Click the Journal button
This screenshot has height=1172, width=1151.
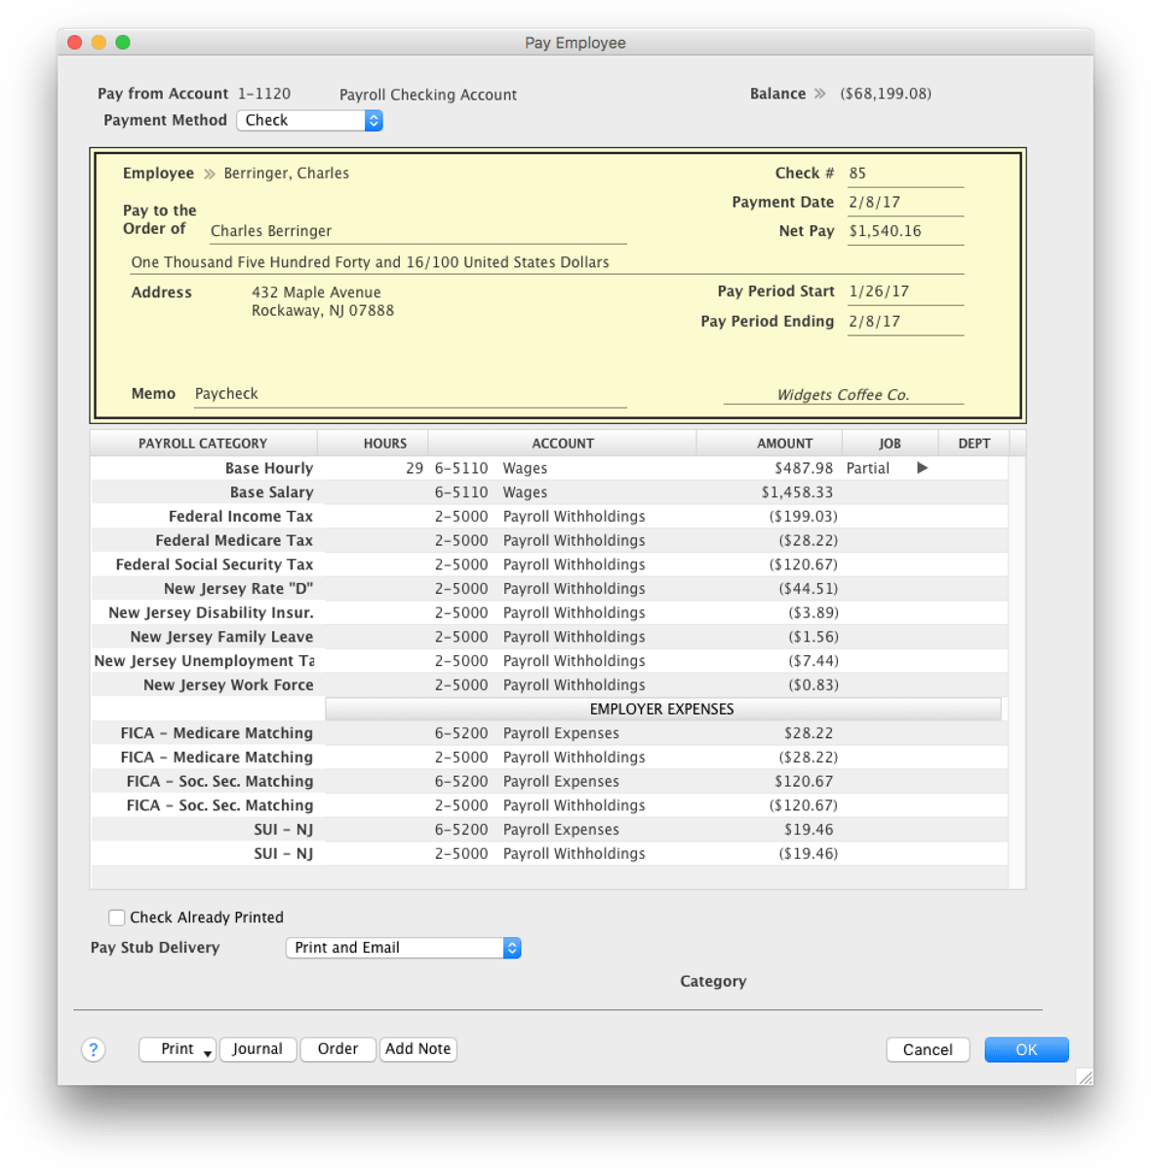(x=258, y=1049)
